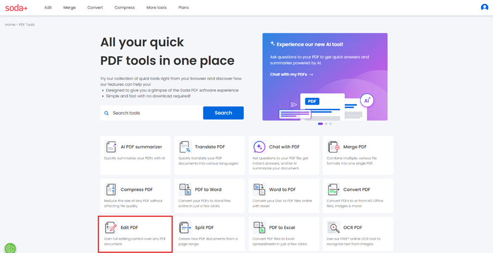Follow the Chat with my PDFs link
Image resolution: width=493 pixels, height=253 pixels.
pyautogui.click(x=291, y=74)
